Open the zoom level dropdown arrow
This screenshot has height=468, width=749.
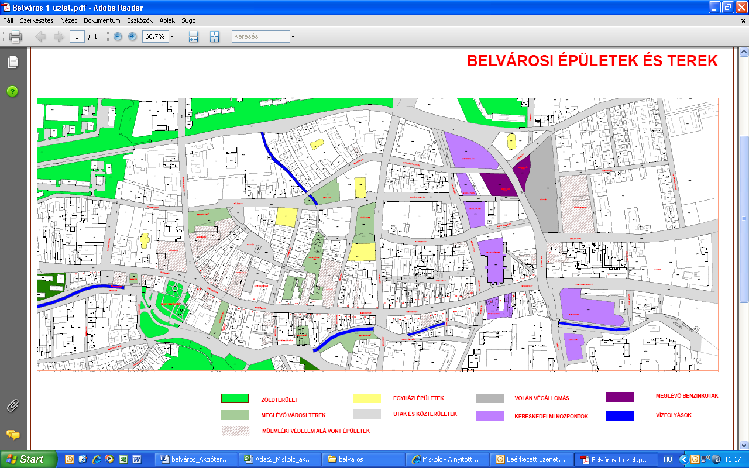coord(172,36)
